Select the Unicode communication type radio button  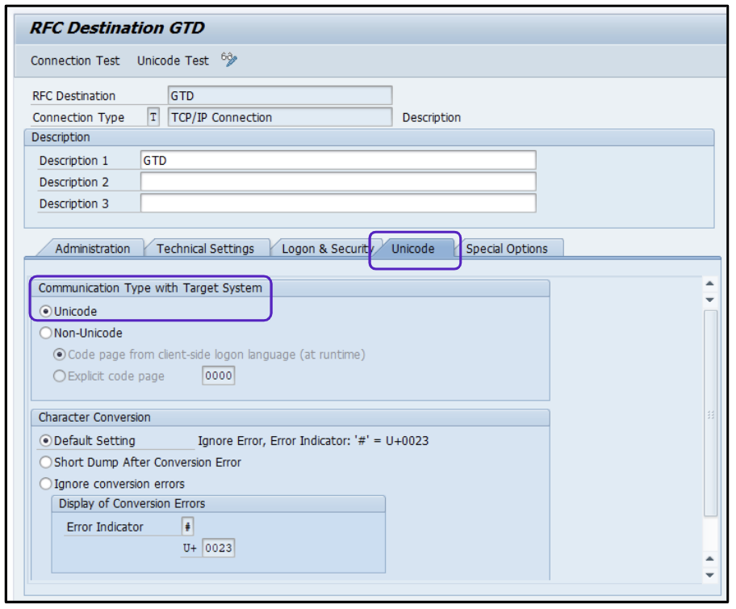(47, 311)
